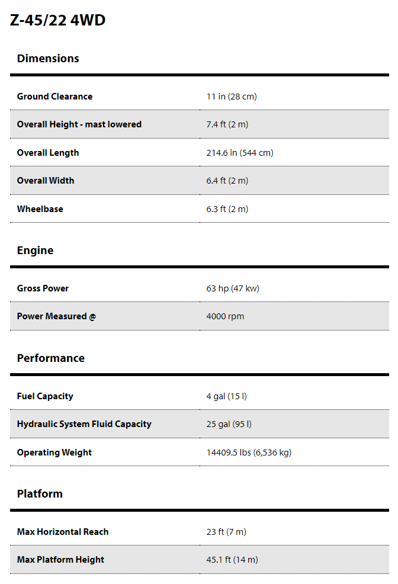Select the 45.1 ft (14 m) value

click(x=232, y=560)
